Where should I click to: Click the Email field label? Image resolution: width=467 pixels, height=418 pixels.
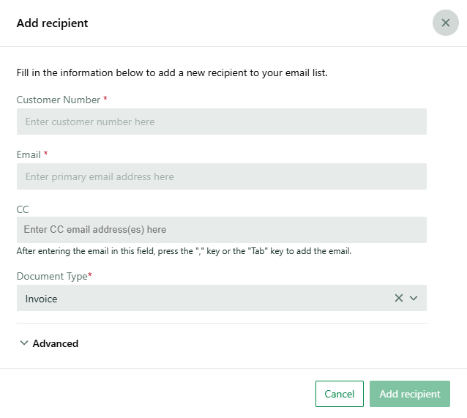coord(29,154)
